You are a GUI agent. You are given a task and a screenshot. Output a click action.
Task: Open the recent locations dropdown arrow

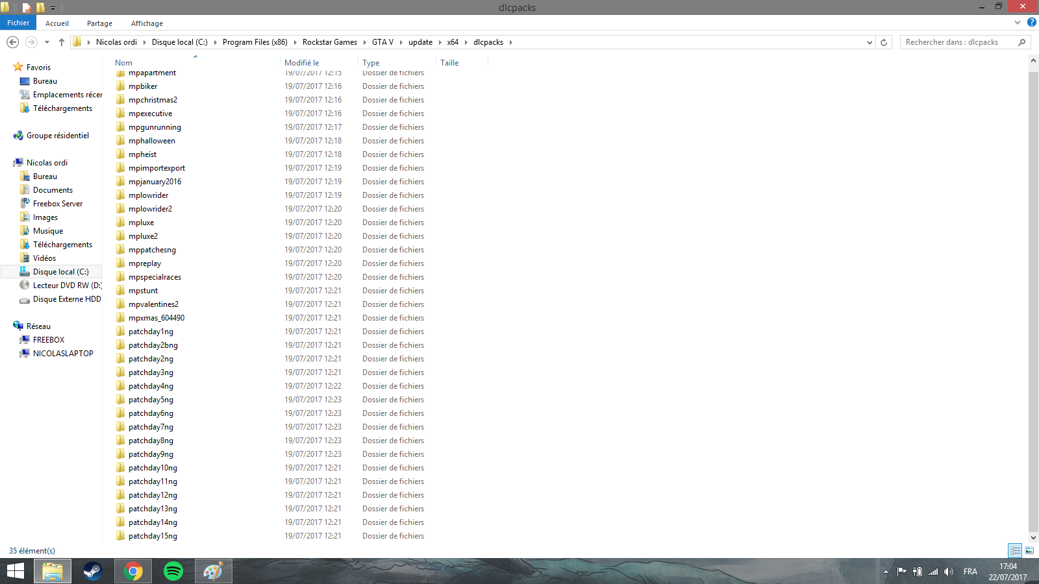tap(47, 42)
